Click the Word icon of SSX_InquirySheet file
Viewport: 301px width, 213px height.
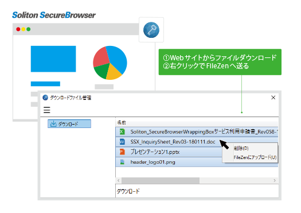click(122, 142)
